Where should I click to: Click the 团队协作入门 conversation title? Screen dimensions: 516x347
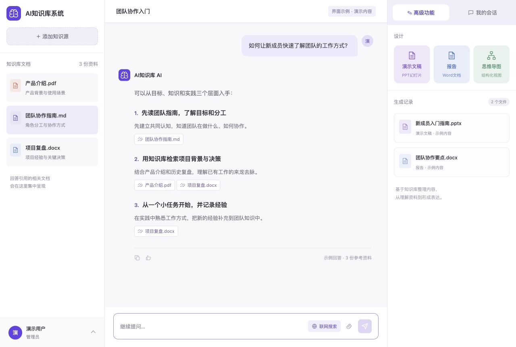[133, 11]
